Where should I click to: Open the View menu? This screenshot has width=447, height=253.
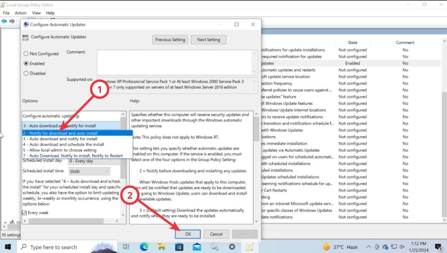[36, 13]
